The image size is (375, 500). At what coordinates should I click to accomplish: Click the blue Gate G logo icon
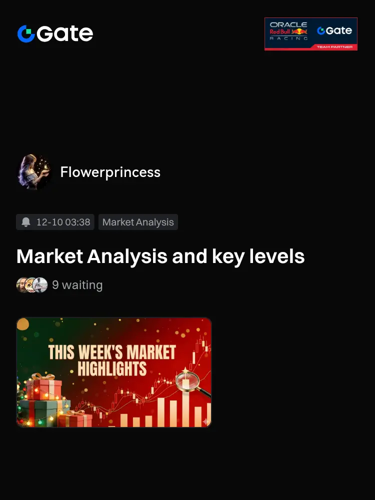(26, 34)
